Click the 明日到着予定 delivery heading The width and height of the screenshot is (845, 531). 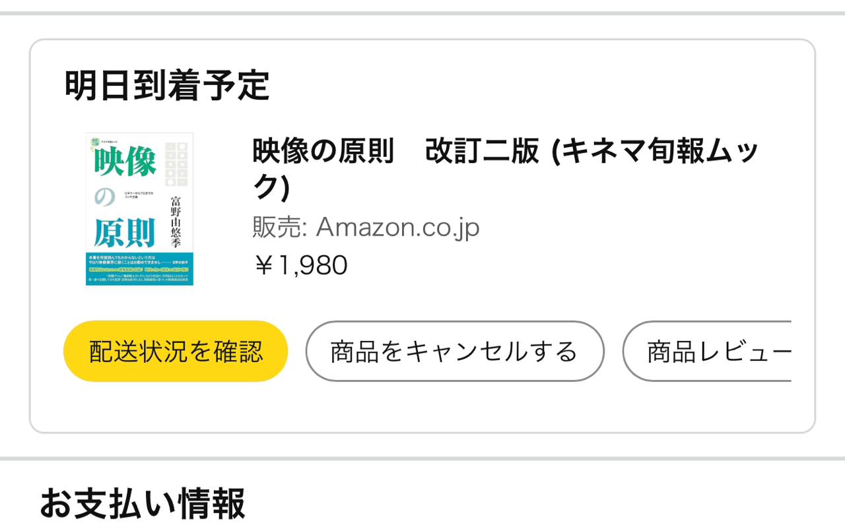167,86
